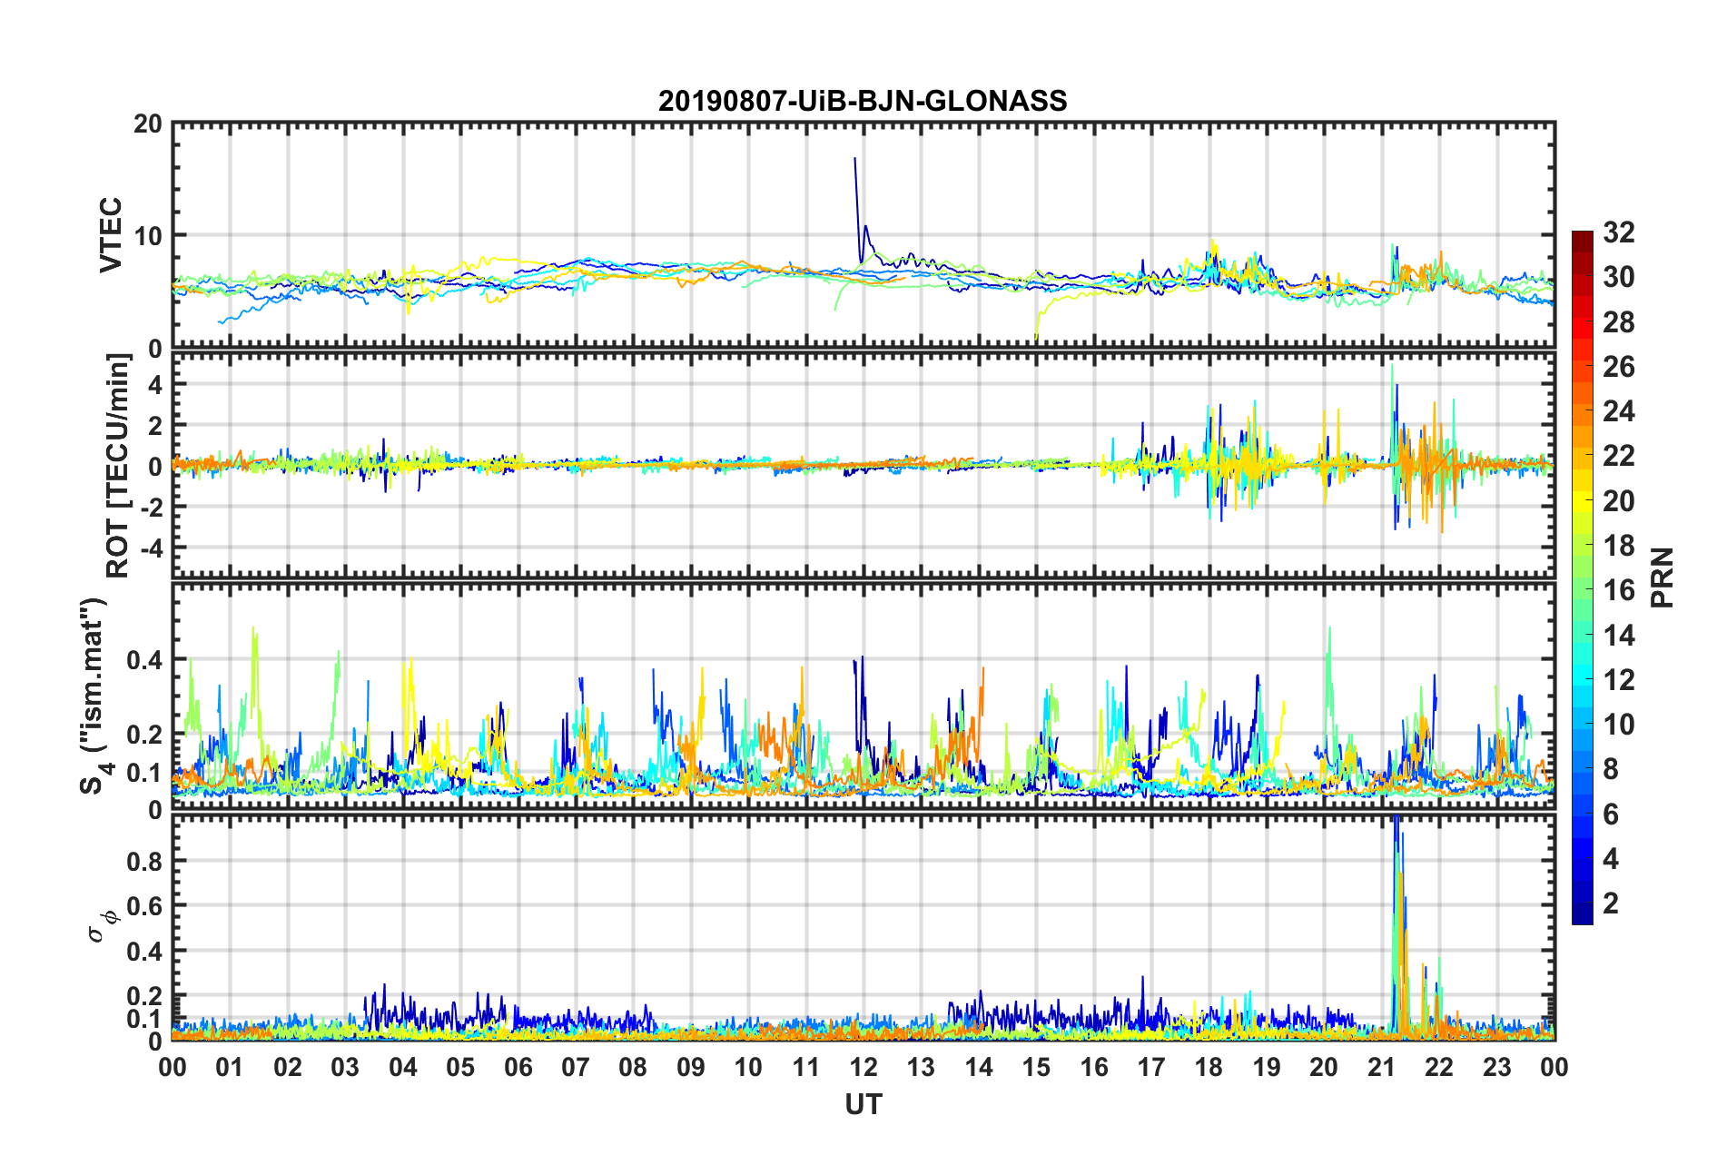Select the 14 tick label on UT axis
This screenshot has height=1155, width=1727.
pyautogui.click(x=979, y=1067)
